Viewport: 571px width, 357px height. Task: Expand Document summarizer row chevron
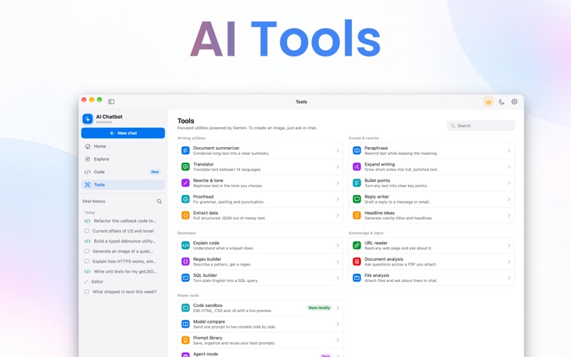(x=338, y=151)
